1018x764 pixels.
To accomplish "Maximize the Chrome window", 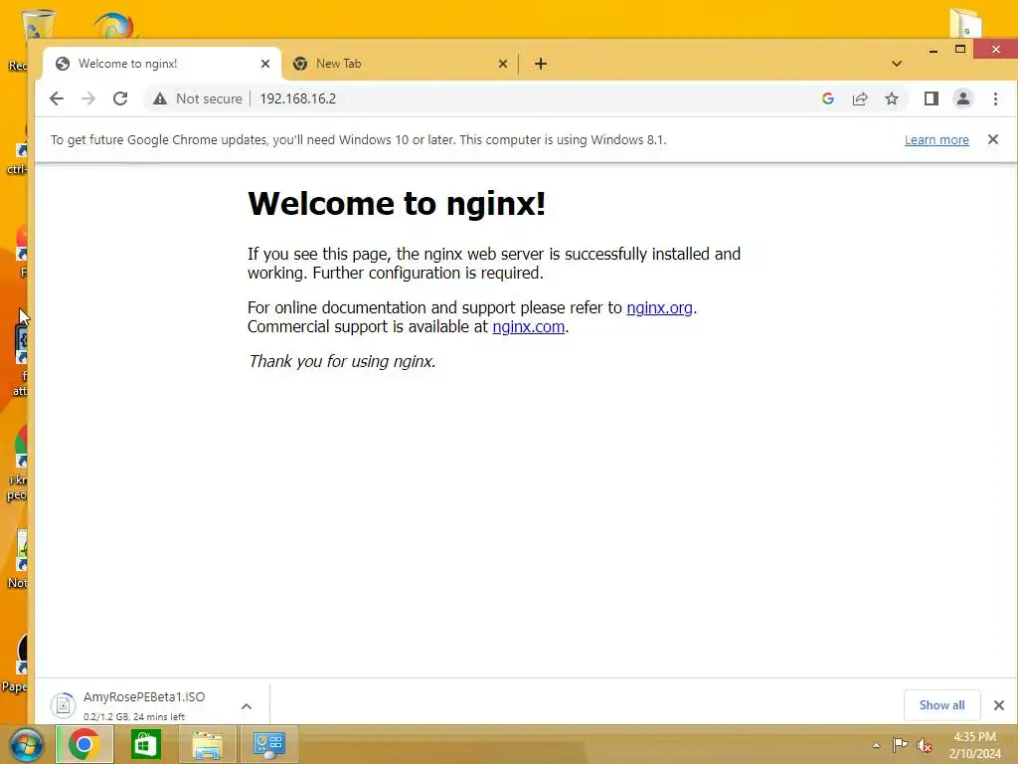I will (960, 50).
